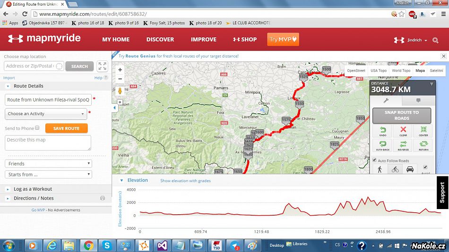
Task: Open the Windows Start menu
Action: click(x=9, y=245)
